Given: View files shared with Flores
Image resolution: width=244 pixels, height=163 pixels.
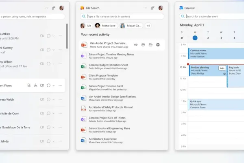Looking at the screenshot, I should coord(29,86).
